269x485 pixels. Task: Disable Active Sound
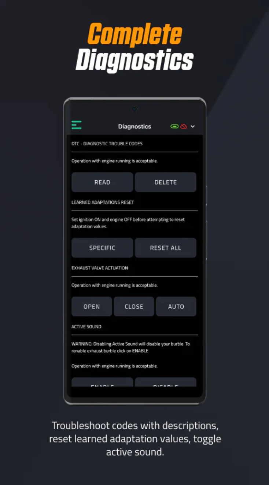[166, 382]
